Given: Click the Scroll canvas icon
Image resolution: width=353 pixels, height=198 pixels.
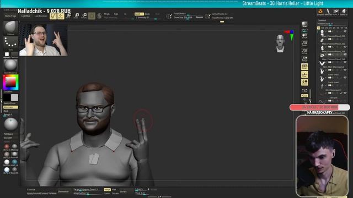Looking at the screenshot, I should 304,36.
